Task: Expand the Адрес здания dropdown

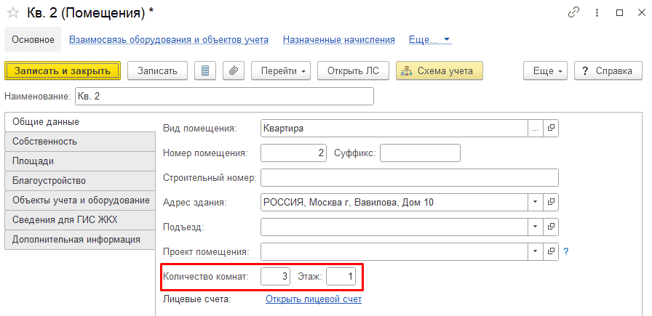Action: click(536, 202)
